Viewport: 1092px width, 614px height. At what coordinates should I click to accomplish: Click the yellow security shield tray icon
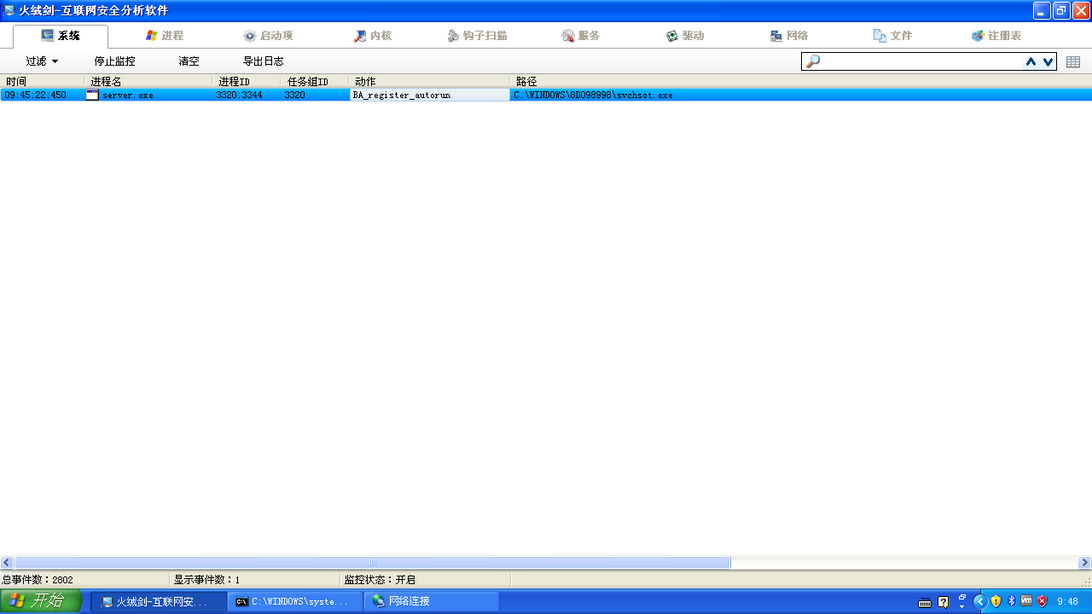tap(996, 602)
